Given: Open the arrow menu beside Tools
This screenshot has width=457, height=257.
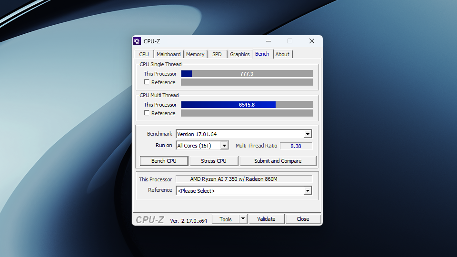Looking at the screenshot, I should click(x=243, y=219).
